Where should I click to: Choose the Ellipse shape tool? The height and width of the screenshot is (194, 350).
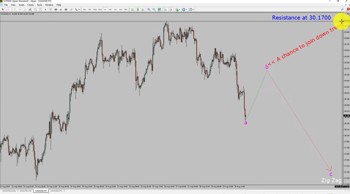coord(56,10)
